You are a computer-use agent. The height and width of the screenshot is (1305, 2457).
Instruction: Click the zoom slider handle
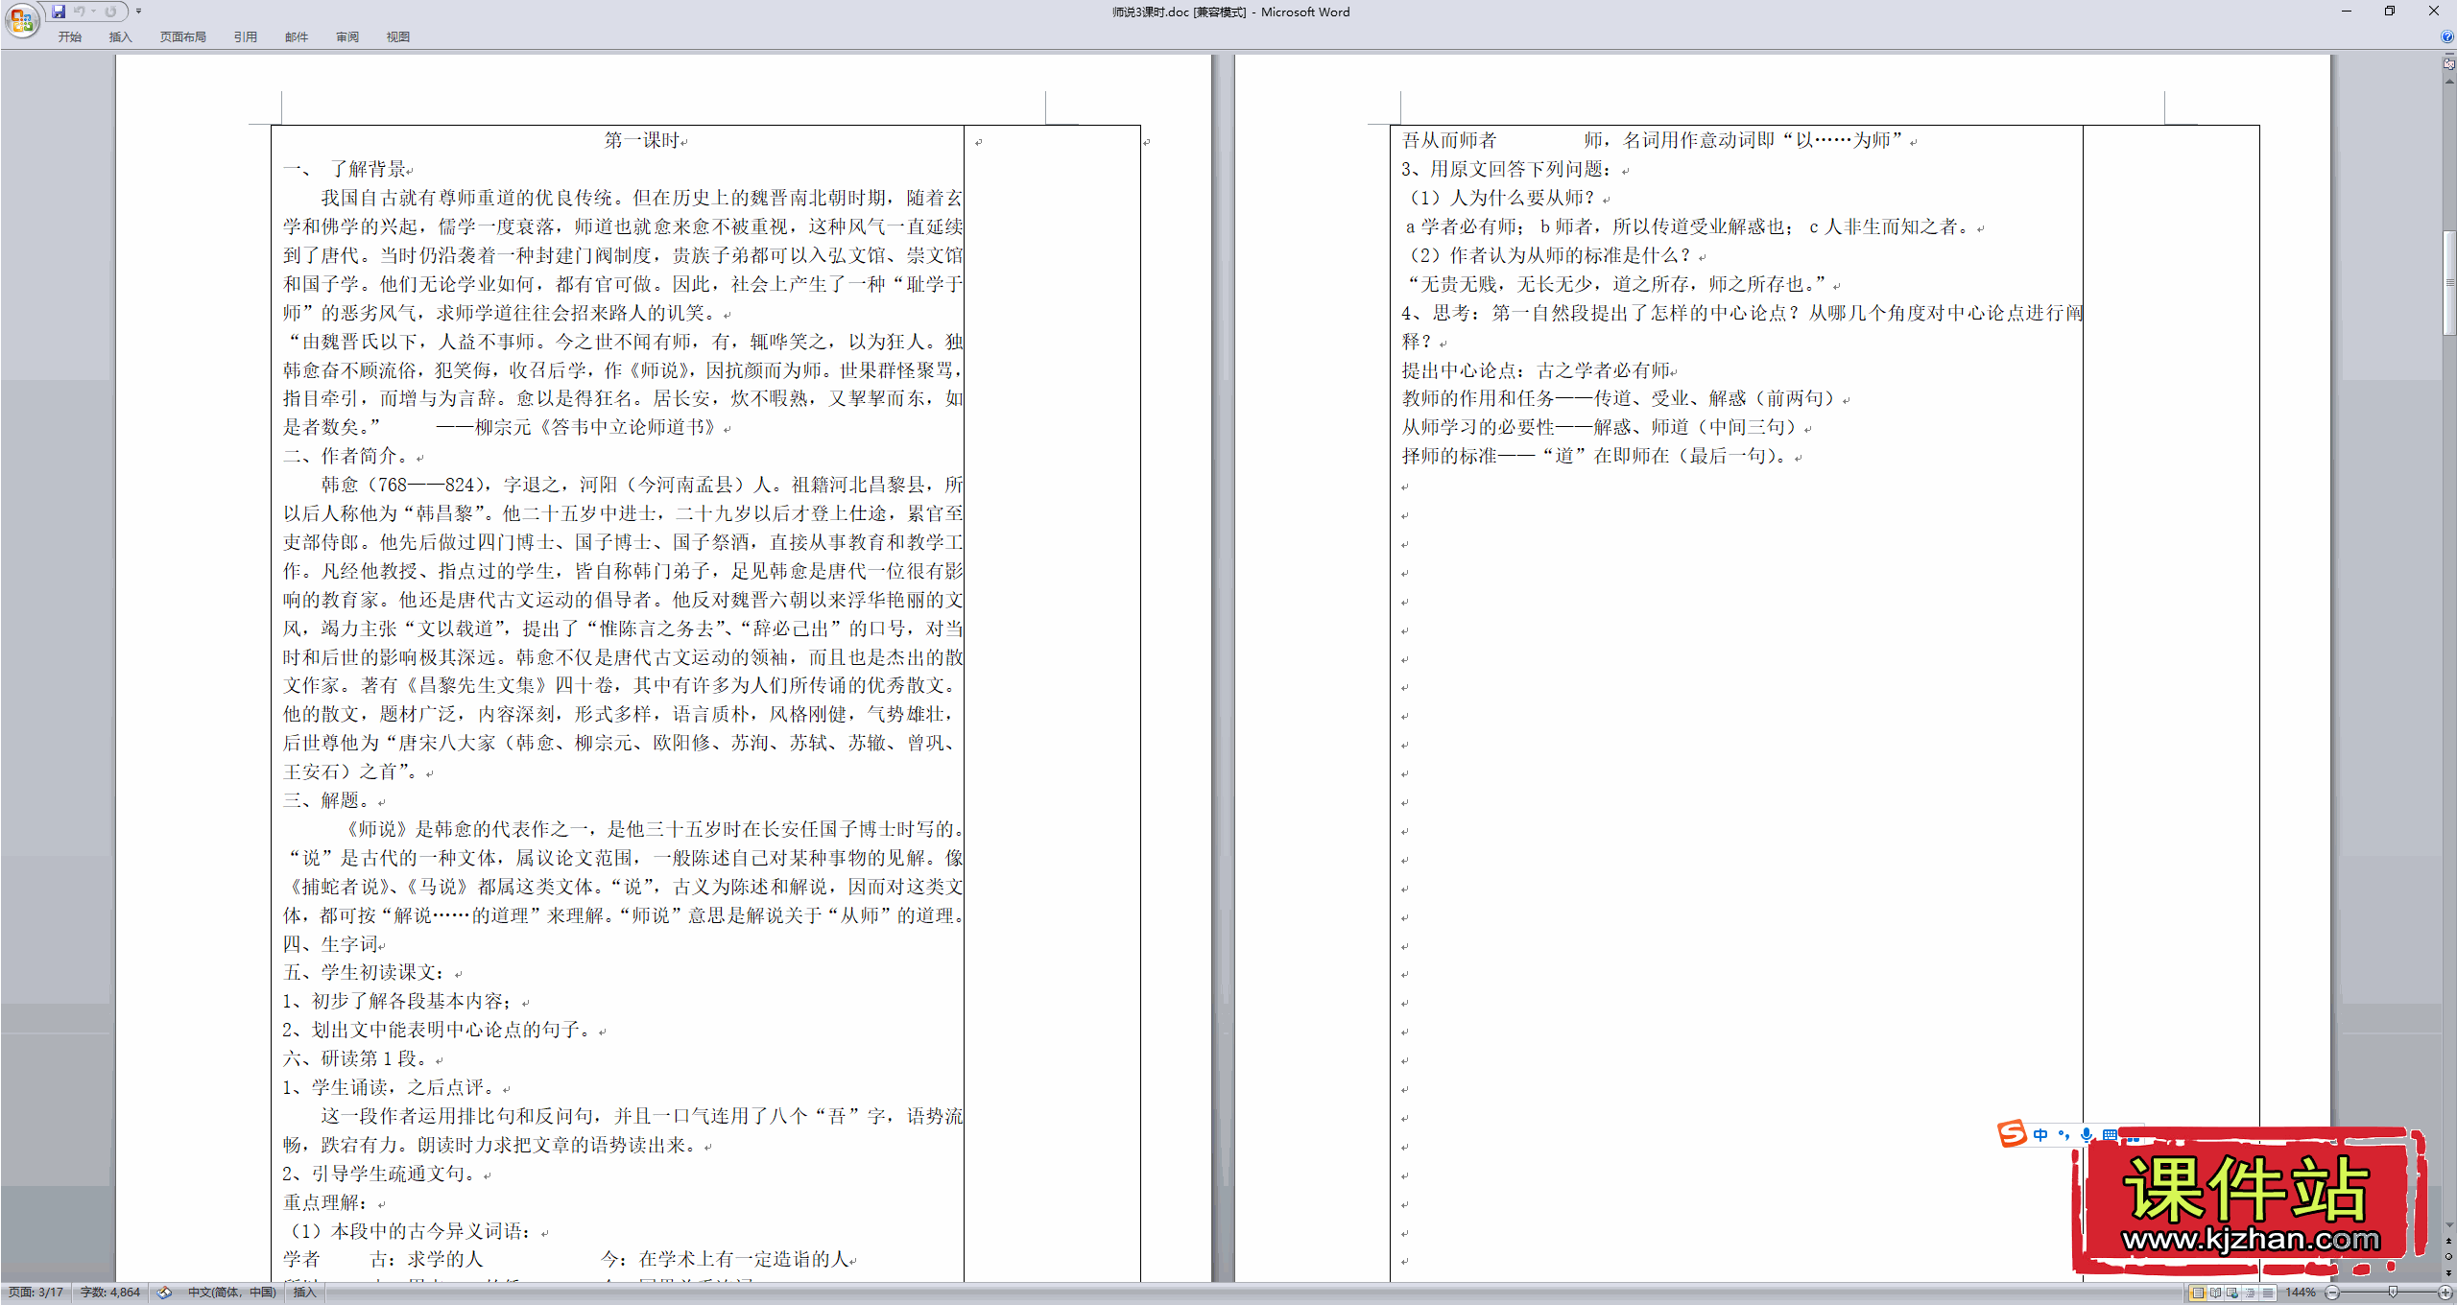click(2393, 1292)
